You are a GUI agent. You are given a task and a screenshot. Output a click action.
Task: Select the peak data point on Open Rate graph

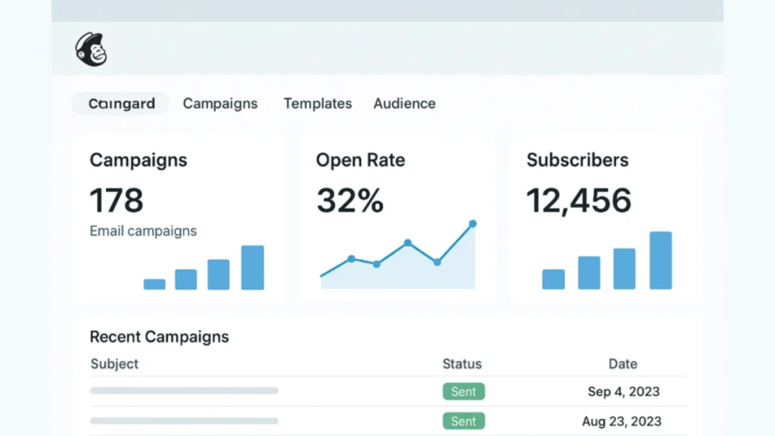[x=472, y=223]
